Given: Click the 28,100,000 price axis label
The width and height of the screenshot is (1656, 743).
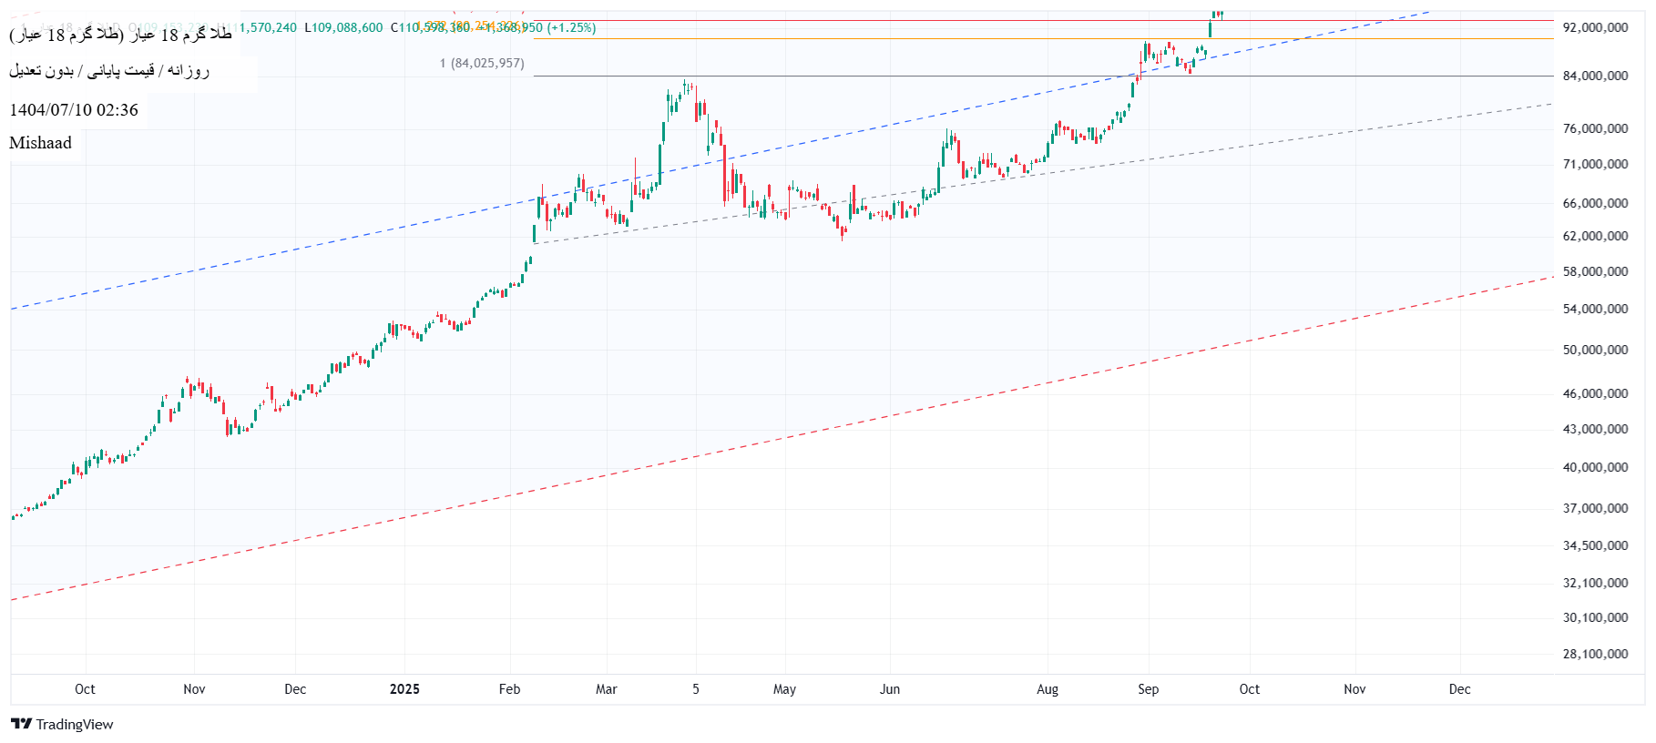Looking at the screenshot, I should pos(1595,654).
